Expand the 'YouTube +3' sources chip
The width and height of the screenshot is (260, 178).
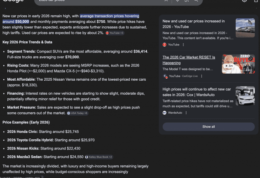[x=115, y=33]
